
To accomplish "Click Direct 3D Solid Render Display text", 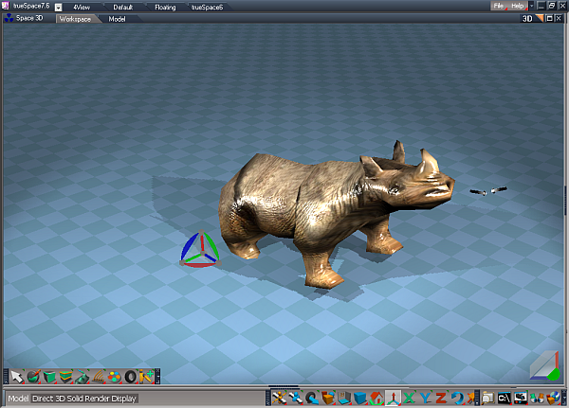I will click(84, 399).
